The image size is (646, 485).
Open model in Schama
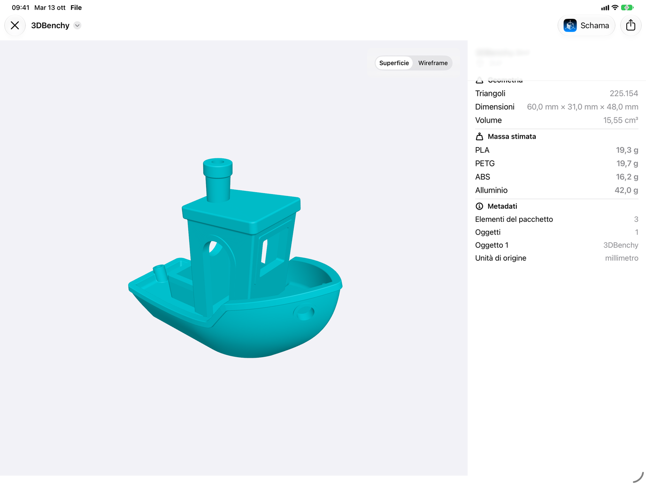tap(586, 25)
